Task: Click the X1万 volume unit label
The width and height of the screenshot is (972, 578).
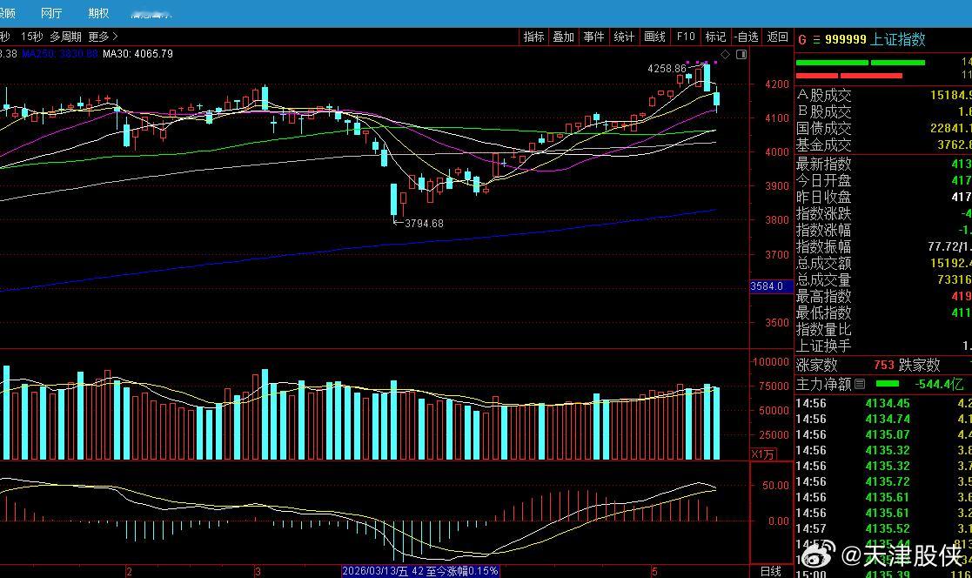Action: (762, 454)
